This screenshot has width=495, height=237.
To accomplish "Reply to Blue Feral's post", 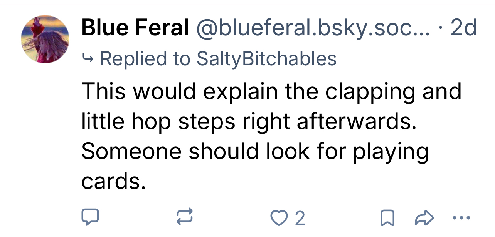I will pyautogui.click(x=90, y=218).
